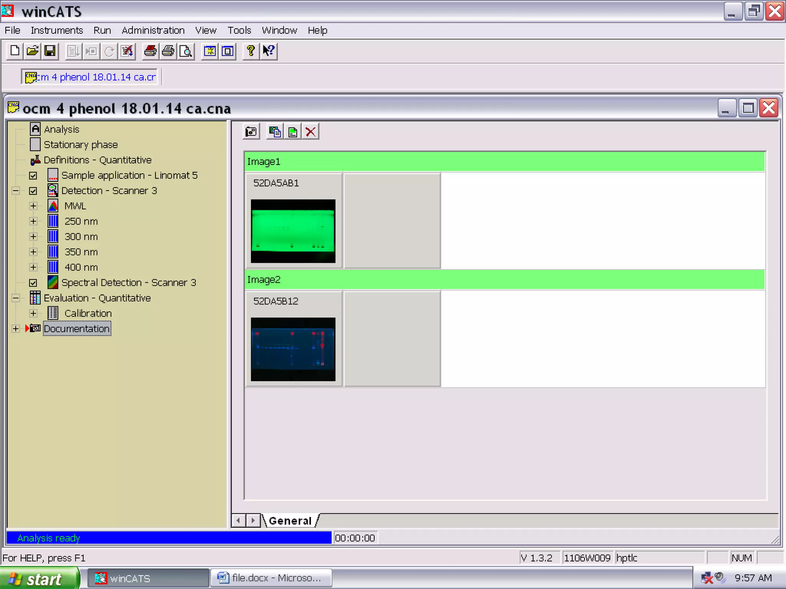786x589 pixels.
Task: Select the green Image1 thumbnail 52DA5AB1
Action: (293, 231)
